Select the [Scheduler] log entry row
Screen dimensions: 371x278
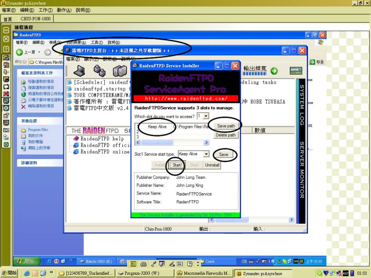[99, 82]
